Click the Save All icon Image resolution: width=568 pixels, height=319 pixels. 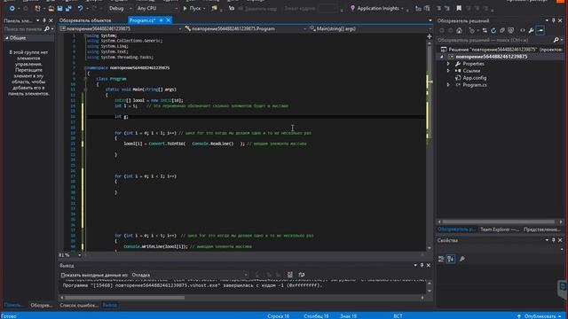coord(68,8)
